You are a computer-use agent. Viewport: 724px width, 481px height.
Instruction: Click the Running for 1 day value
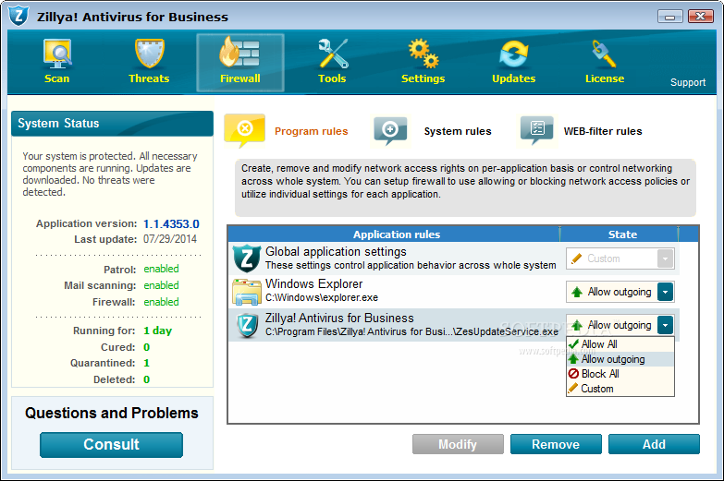pos(157,331)
